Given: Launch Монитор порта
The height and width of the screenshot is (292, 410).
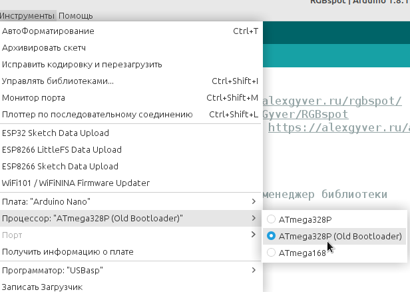Looking at the screenshot, I should pos(130,98).
